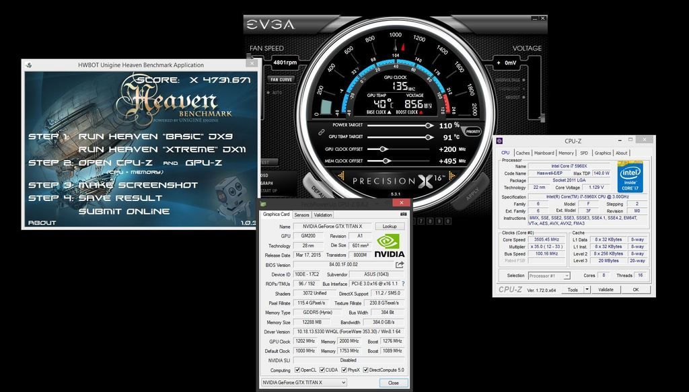Click the HWBOT Heaven title bar icon
This screenshot has width=689, height=392.
(x=29, y=65)
